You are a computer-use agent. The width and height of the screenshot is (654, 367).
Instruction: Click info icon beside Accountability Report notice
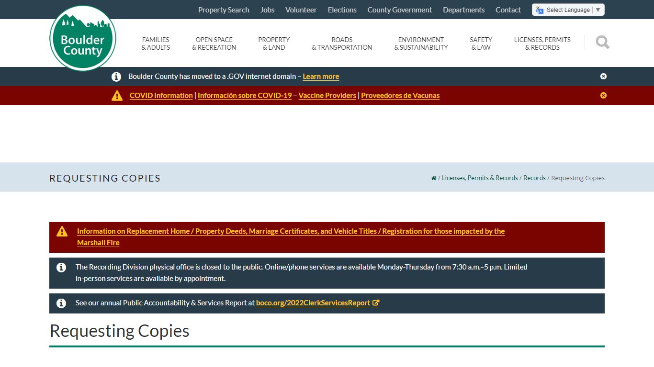61,303
